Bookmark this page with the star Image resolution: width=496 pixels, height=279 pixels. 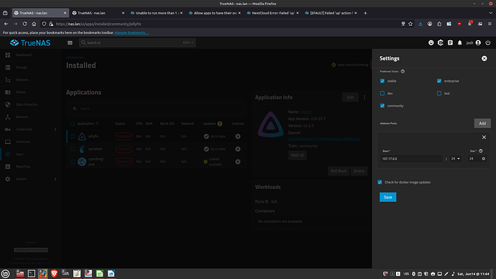(410, 24)
